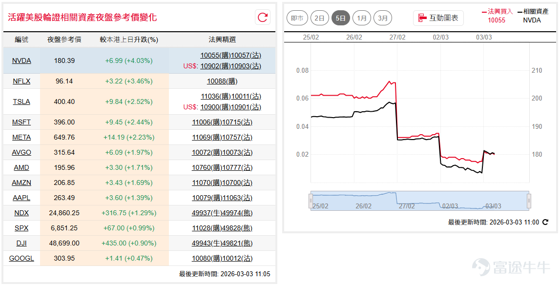Viewport: 560px width, 285px height.
Task: Open GOOGL call warrant 10080
Action: click(x=207, y=258)
